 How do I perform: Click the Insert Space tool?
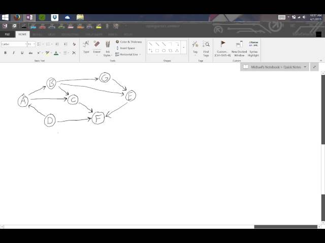125,48
